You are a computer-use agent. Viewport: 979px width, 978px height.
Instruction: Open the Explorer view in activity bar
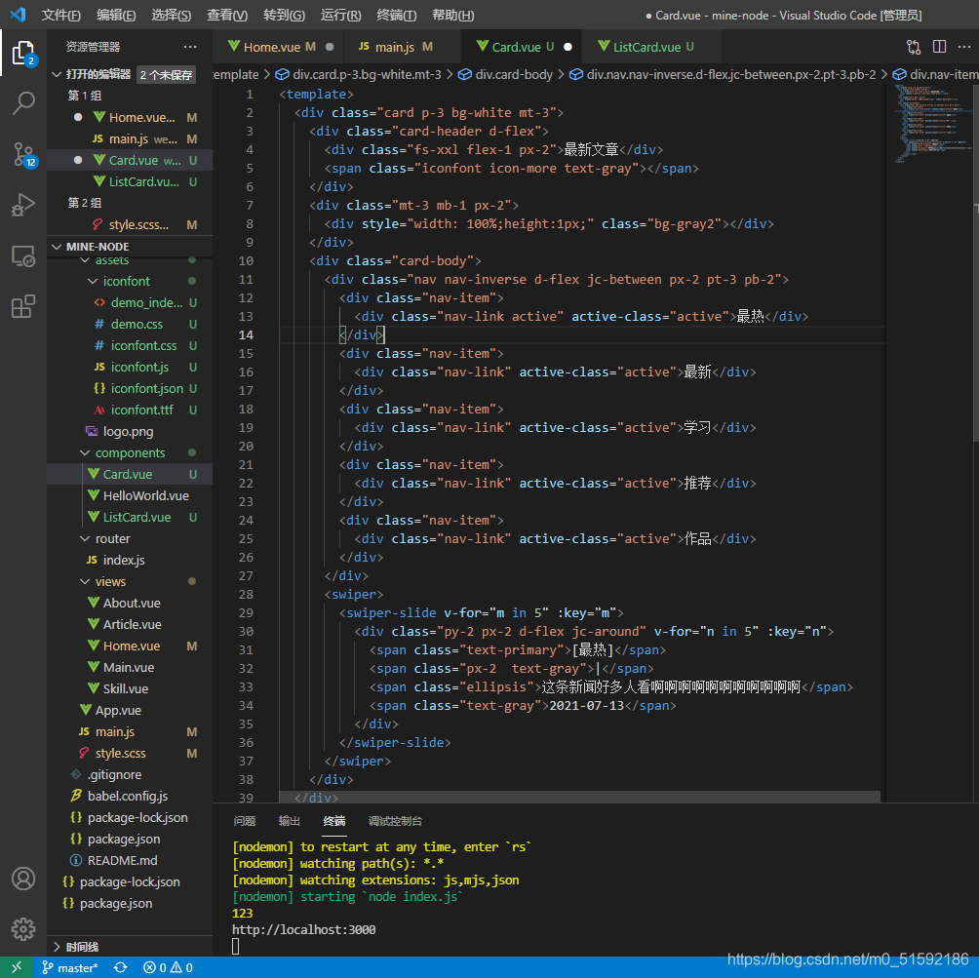[23, 54]
